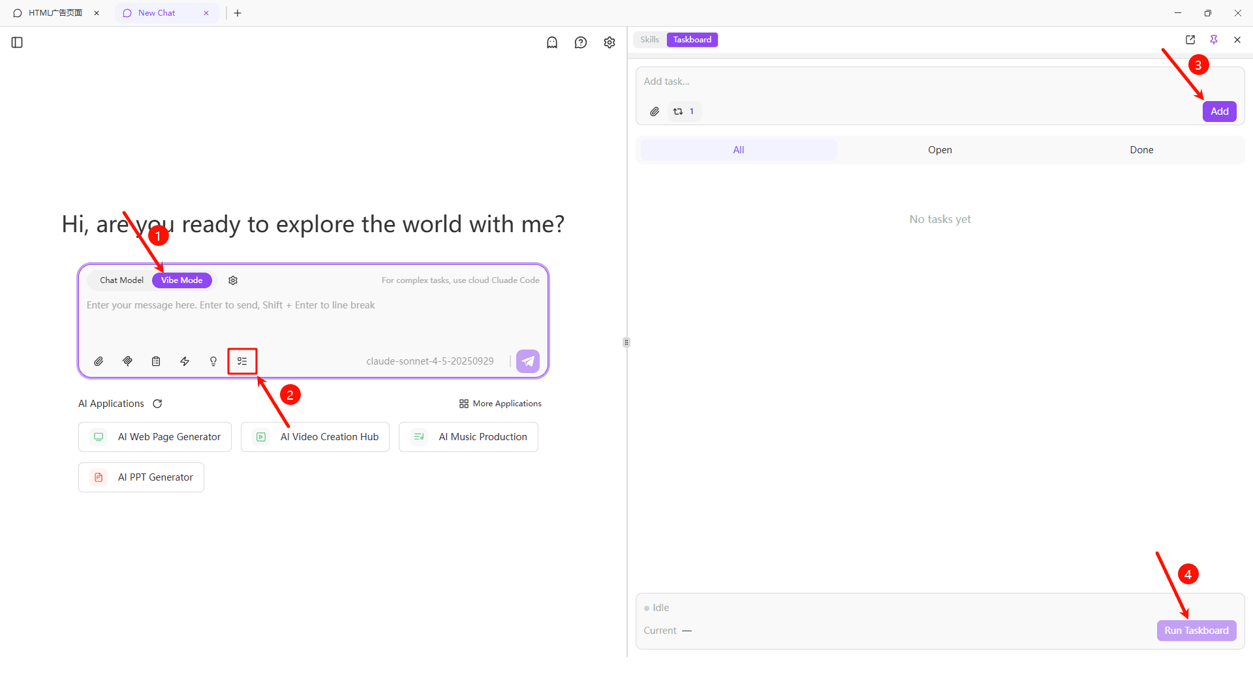This screenshot has width=1253, height=673.
Task: Click the lightbulb suggestion icon
Action: tap(213, 361)
